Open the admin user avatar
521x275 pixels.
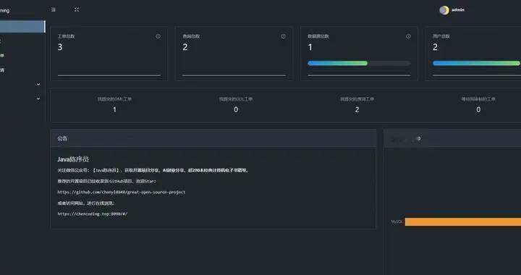tap(444, 10)
